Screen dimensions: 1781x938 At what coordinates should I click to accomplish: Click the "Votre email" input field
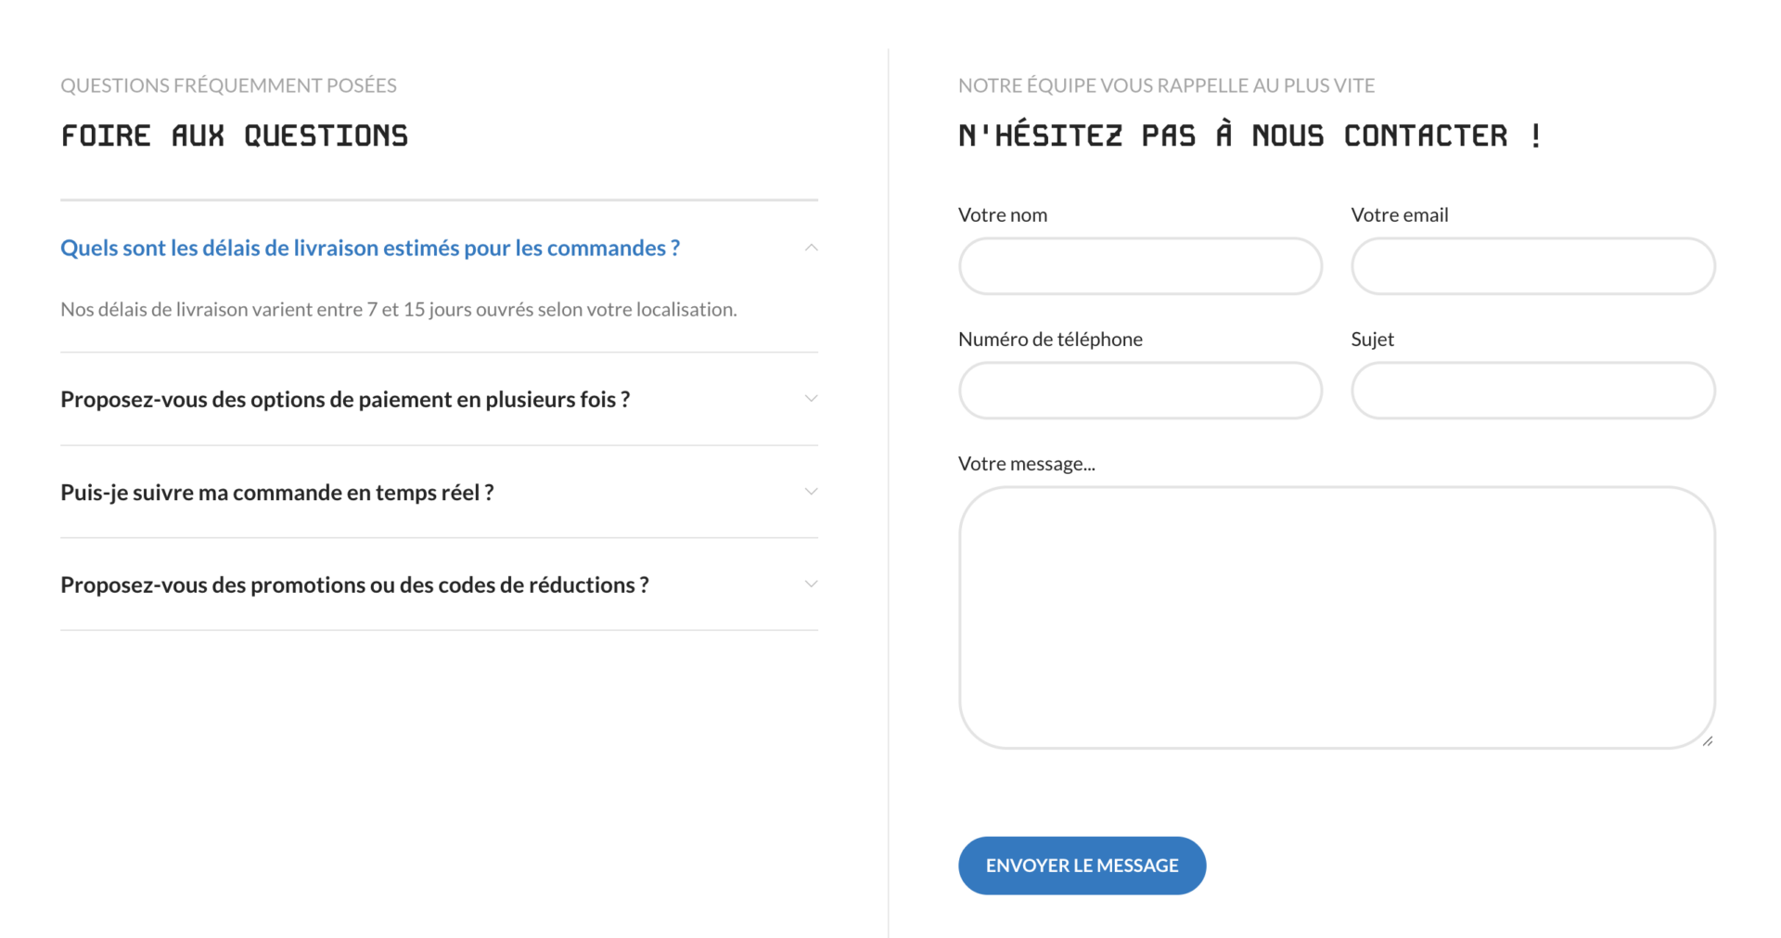tap(1532, 266)
